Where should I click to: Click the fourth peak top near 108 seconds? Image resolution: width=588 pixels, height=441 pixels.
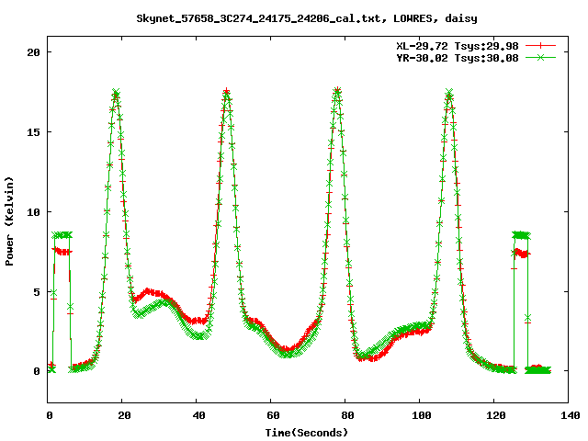(448, 93)
